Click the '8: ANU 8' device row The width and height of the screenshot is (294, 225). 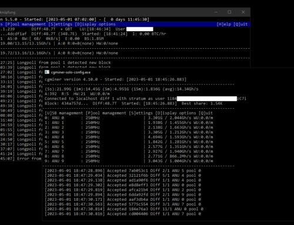tap(129, 156)
